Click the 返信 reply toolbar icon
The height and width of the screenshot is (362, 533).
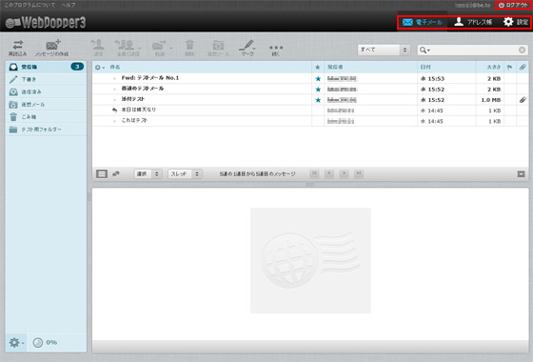[x=98, y=48]
